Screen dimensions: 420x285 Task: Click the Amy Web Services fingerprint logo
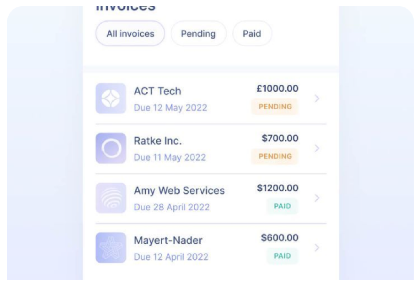(111, 198)
